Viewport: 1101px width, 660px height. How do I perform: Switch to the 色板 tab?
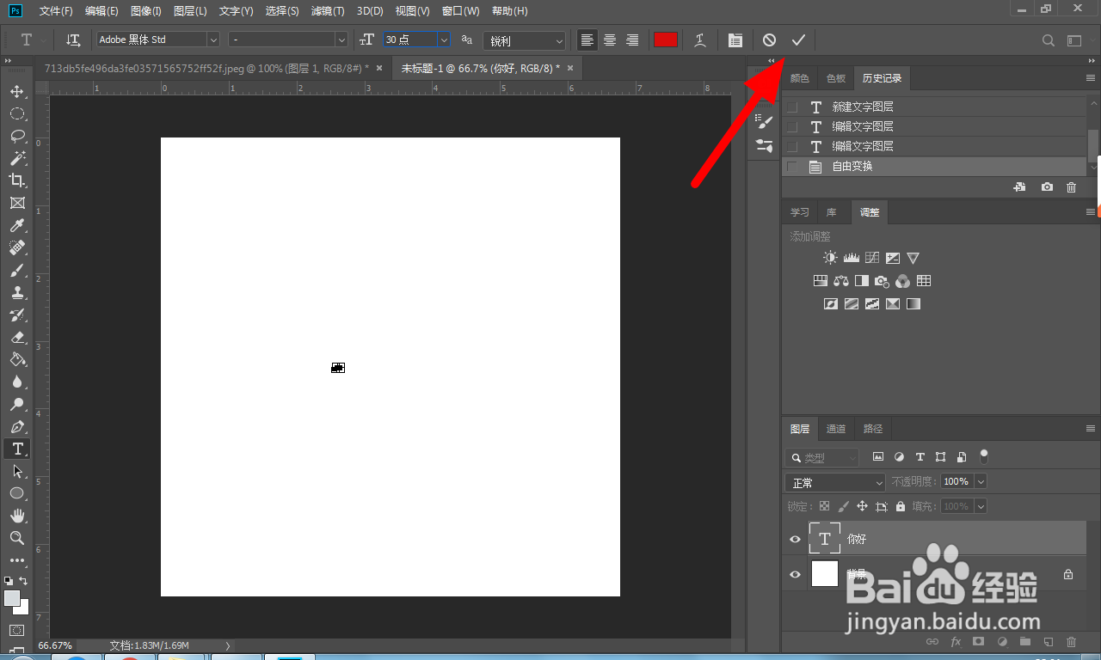[836, 78]
